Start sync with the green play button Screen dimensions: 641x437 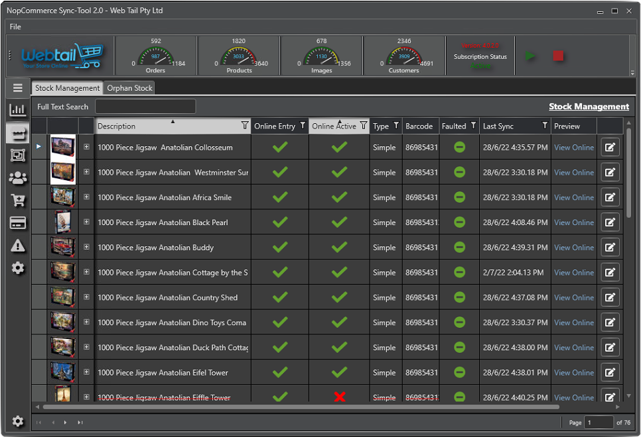530,56
